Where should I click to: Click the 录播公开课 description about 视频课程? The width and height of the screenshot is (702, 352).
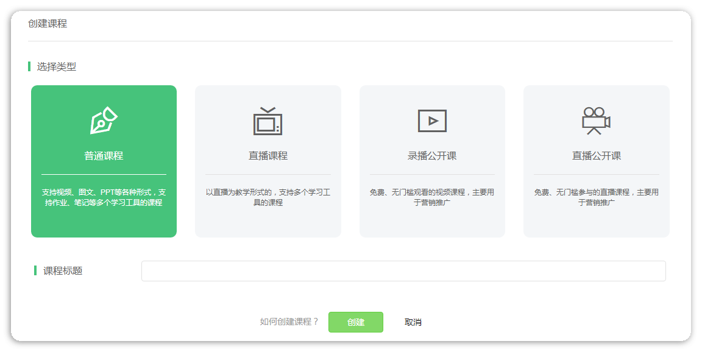[x=432, y=197]
